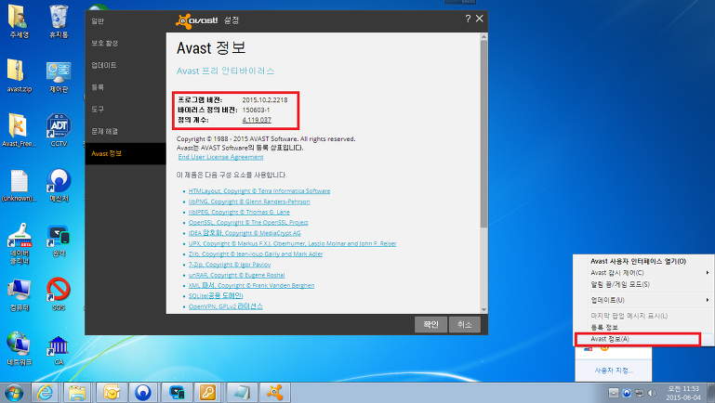This screenshot has width=715, height=403.
Task: Open the XML 파서 copyright link
Action: pos(251,285)
